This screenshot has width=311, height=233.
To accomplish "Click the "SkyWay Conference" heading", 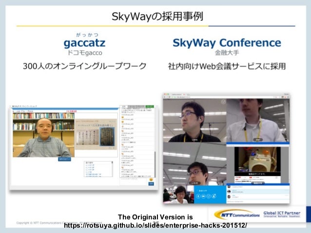I will click(227, 43).
